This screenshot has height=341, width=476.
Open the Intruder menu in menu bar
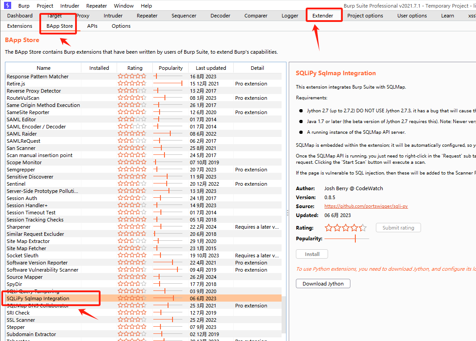click(70, 6)
